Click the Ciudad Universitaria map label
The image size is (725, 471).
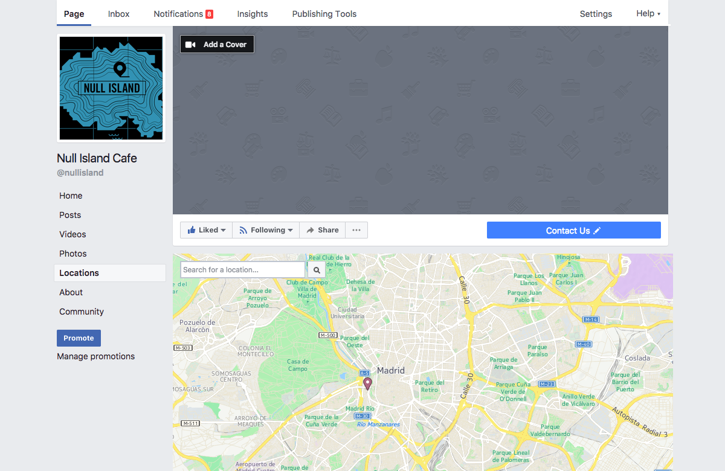pos(347,313)
